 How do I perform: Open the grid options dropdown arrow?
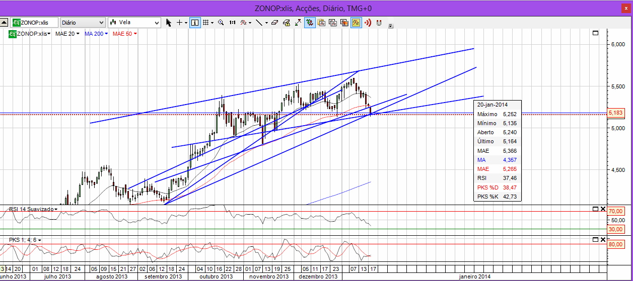pyautogui.click(x=213, y=23)
